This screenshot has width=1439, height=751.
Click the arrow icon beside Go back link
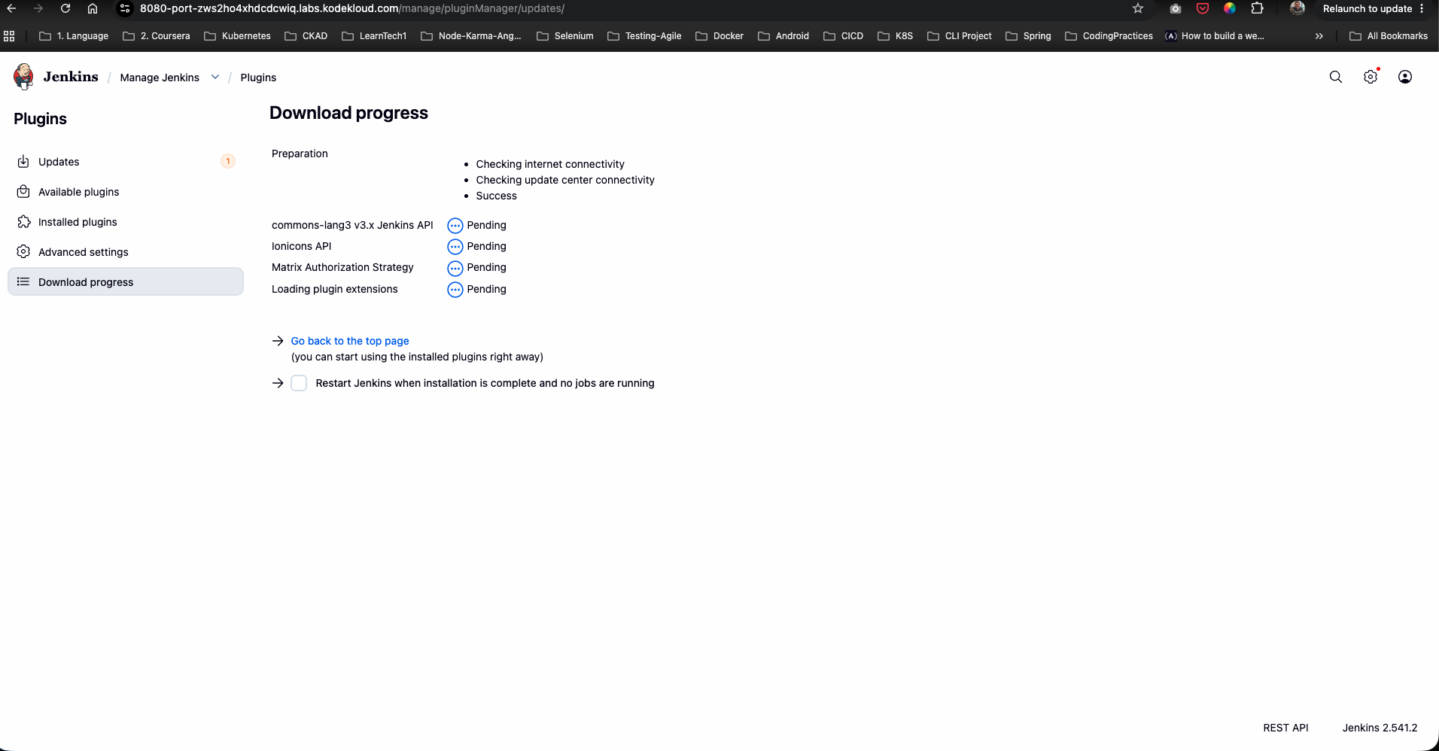pos(278,341)
